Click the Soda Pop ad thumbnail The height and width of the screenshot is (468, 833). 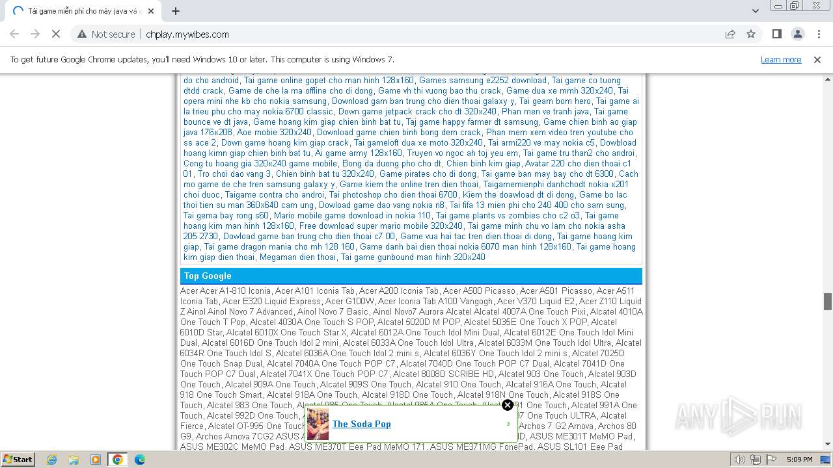pos(318,424)
